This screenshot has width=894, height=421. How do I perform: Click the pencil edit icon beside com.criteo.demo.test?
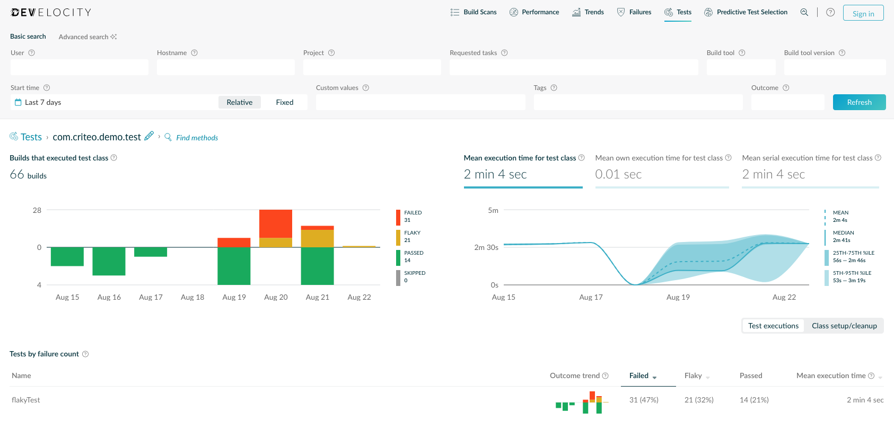click(x=149, y=136)
